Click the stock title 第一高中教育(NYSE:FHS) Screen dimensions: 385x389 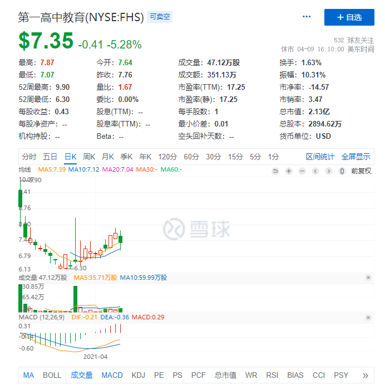coord(81,17)
